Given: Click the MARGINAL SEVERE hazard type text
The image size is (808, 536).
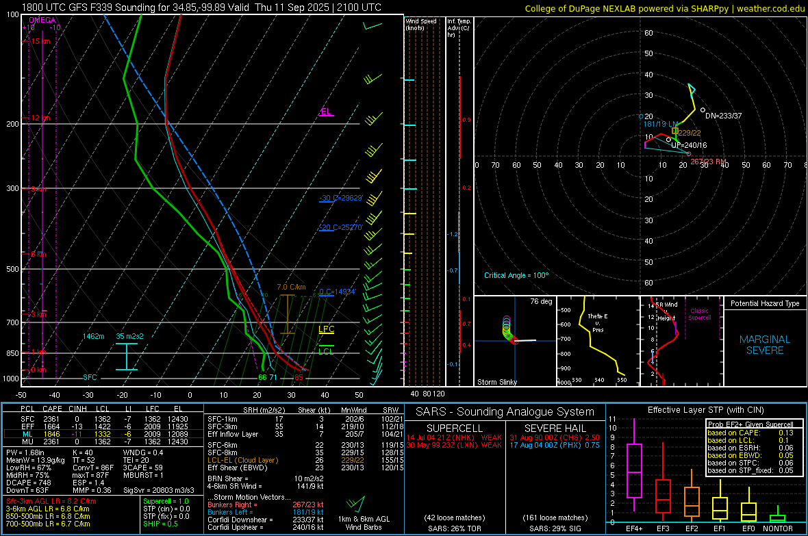Looking at the screenshot, I should (765, 345).
